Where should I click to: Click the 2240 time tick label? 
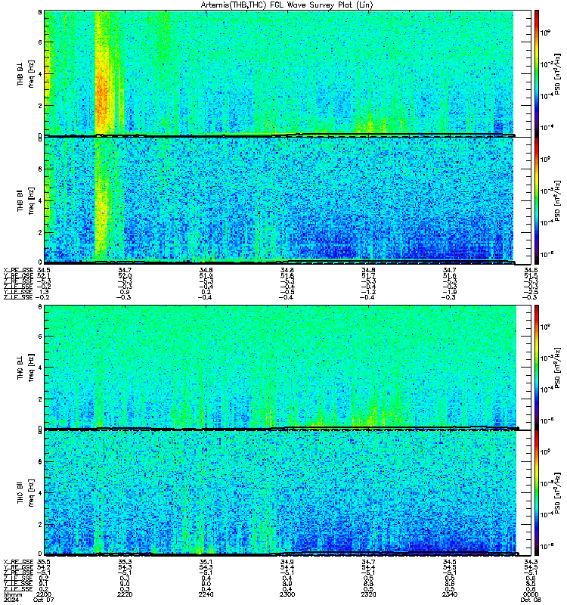coord(206,594)
